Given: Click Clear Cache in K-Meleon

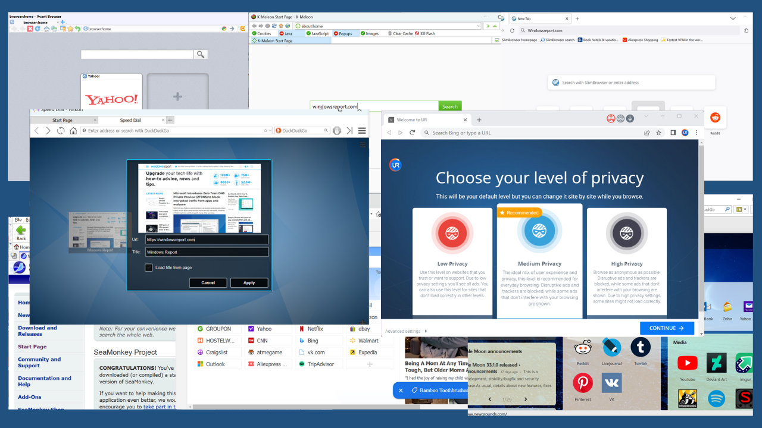Looking at the screenshot, I should coord(401,33).
